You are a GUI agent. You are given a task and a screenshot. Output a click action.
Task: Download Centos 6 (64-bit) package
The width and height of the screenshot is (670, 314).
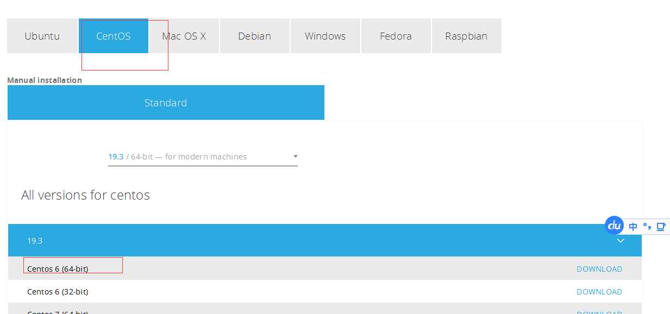pyautogui.click(x=599, y=269)
